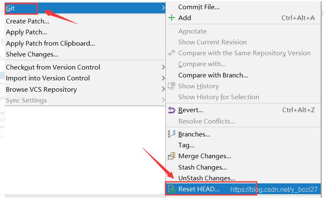The image size is (324, 198).
Task: Expand the Git submenu arrow
Action: pos(163,8)
